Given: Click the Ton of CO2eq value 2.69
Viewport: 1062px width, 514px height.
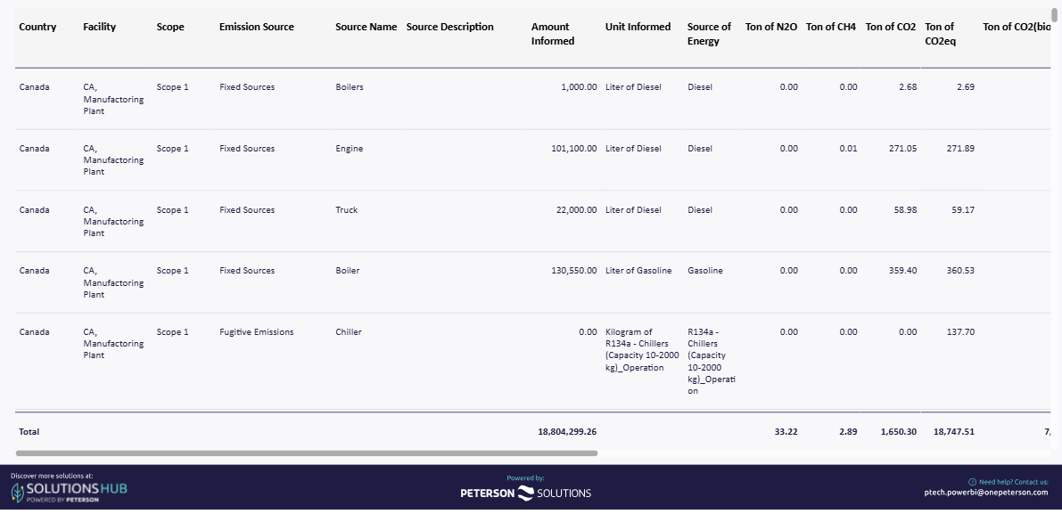Looking at the screenshot, I should pos(966,87).
